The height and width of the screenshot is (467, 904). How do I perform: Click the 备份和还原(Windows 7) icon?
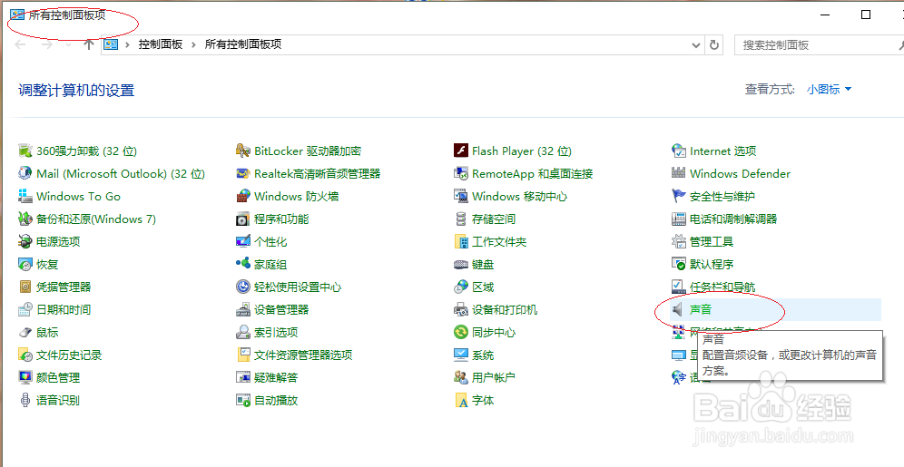tap(25, 219)
